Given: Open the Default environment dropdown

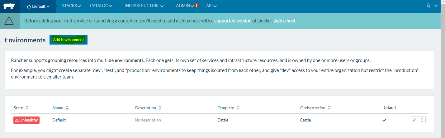Looking at the screenshot, I should point(38,6).
